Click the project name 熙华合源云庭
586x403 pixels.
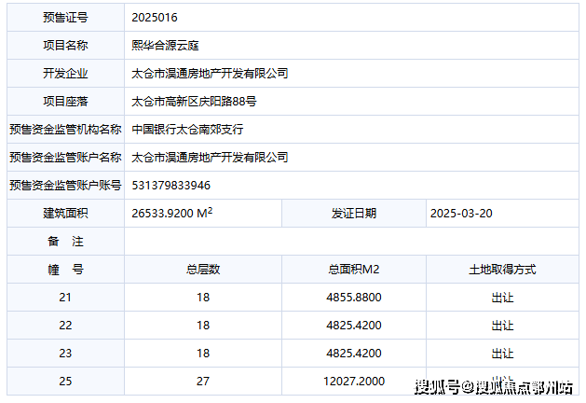(165, 46)
